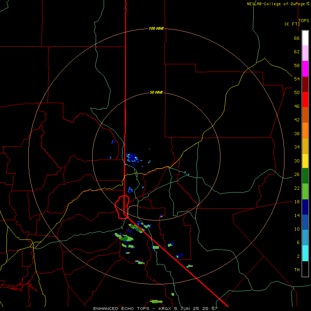
Task: Click the NEXLAB-College of DuPage title text
Action: 276,4
